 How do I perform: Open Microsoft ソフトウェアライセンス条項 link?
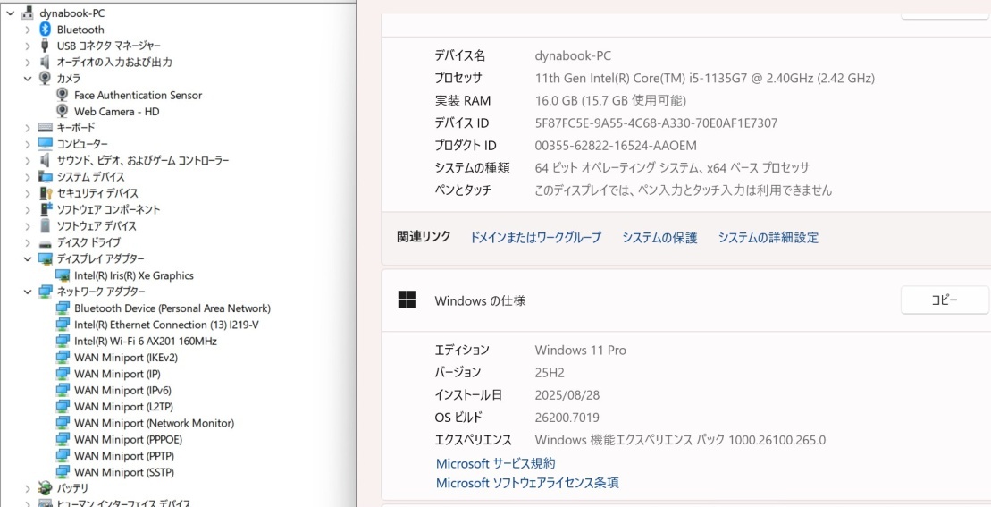pos(527,483)
